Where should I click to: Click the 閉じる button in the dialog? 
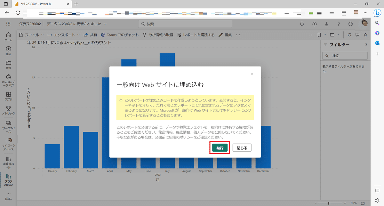[x=242, y=148]
